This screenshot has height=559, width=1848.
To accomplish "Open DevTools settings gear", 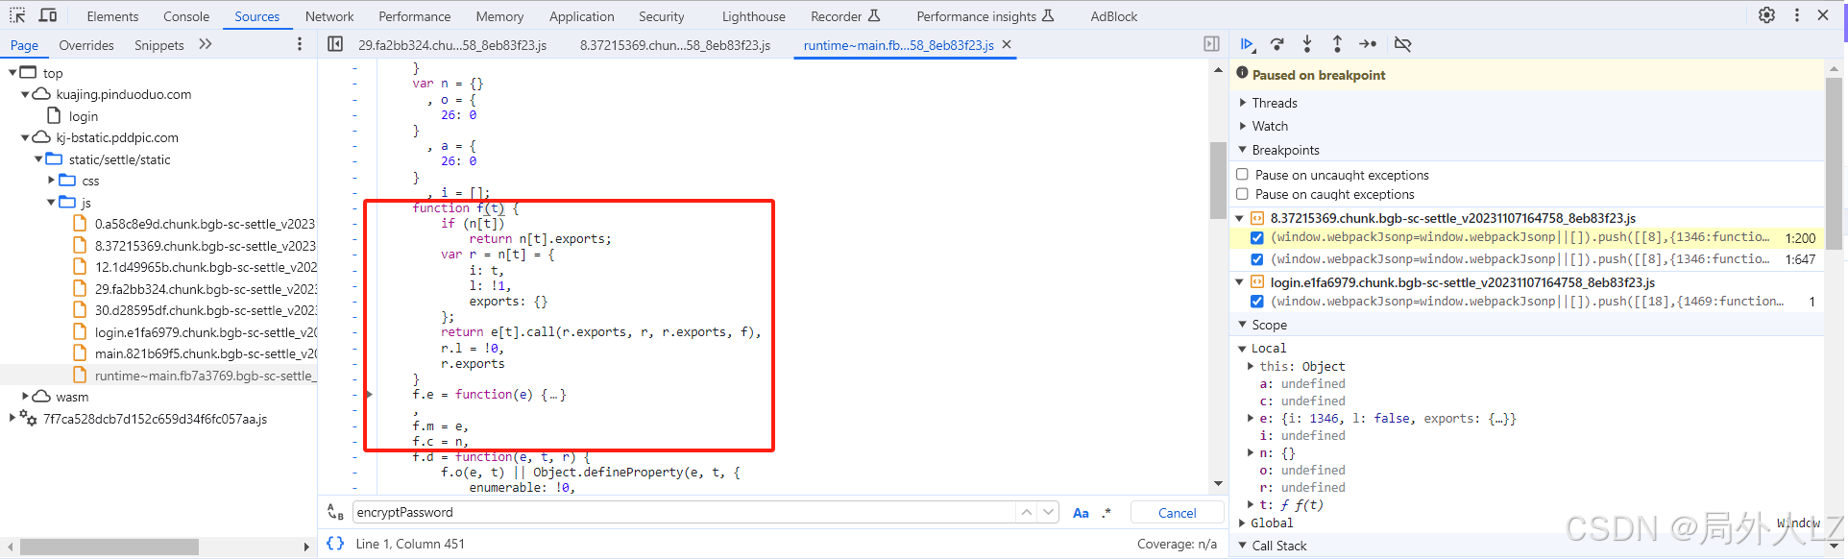I will 1766,15.
